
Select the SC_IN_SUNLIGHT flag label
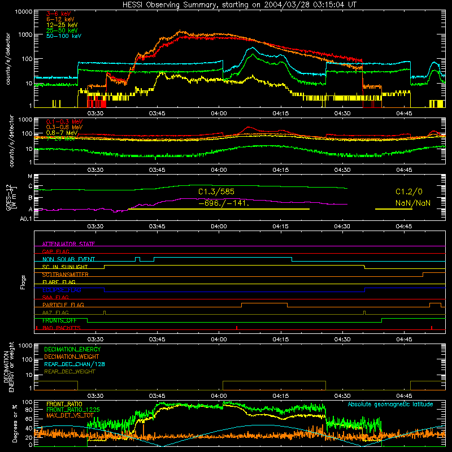click(65, 267)
